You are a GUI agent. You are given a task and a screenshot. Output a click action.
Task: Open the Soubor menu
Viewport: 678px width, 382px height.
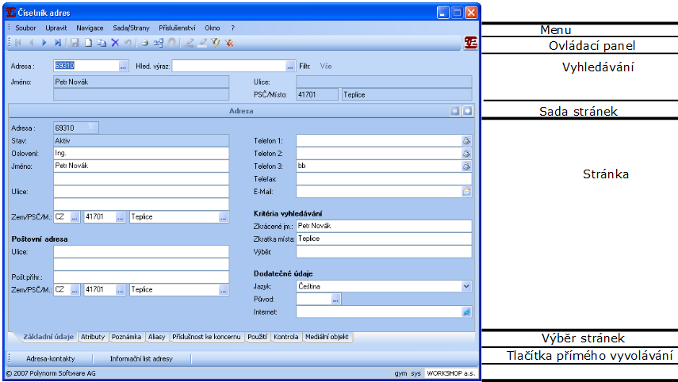click(25, 28)
